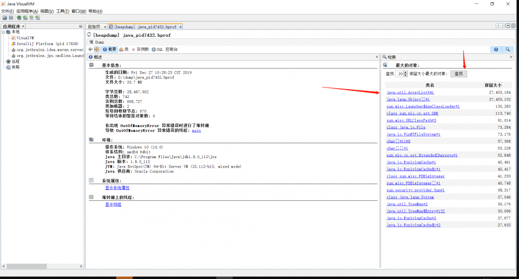
Task: Collapse the 本地 tree node
Action: (3, 32)
